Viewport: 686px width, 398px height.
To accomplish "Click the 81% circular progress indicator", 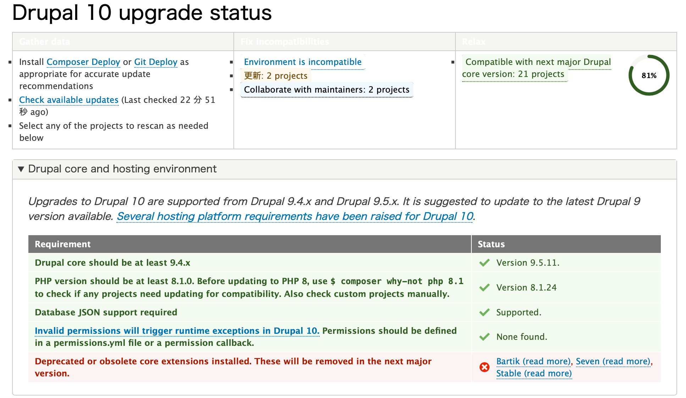I will (648, 75).
